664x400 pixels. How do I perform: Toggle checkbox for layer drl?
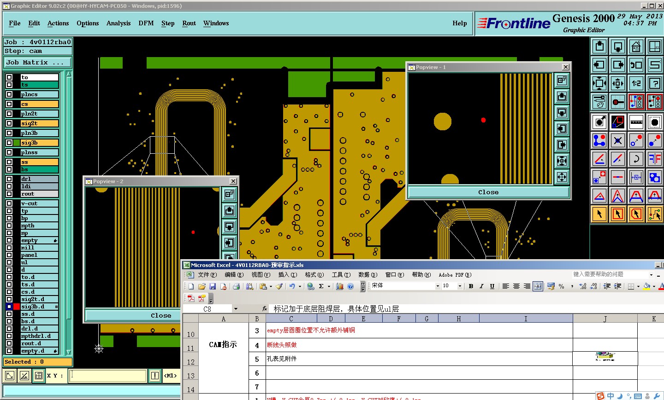(9, 179)
